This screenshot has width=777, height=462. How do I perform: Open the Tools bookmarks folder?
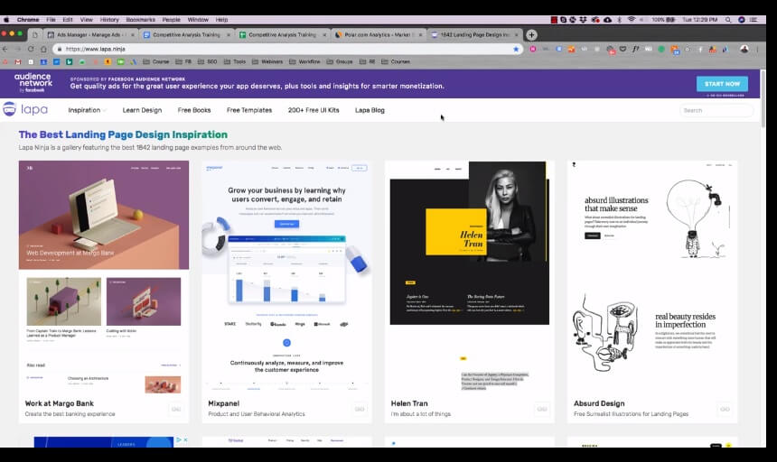(234, 62)
